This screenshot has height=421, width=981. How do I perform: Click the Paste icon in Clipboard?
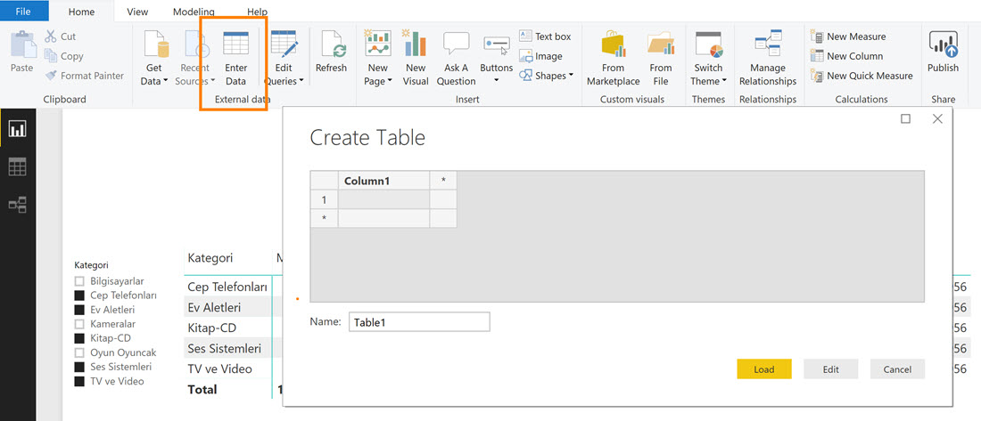point(22,45)
